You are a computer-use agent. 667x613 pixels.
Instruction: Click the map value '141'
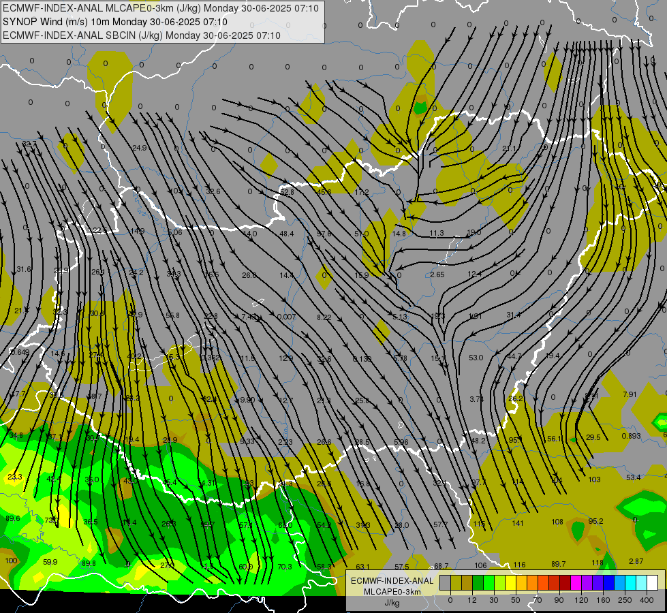518,523
